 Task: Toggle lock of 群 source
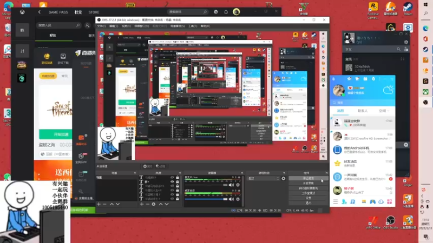[178, 182]
